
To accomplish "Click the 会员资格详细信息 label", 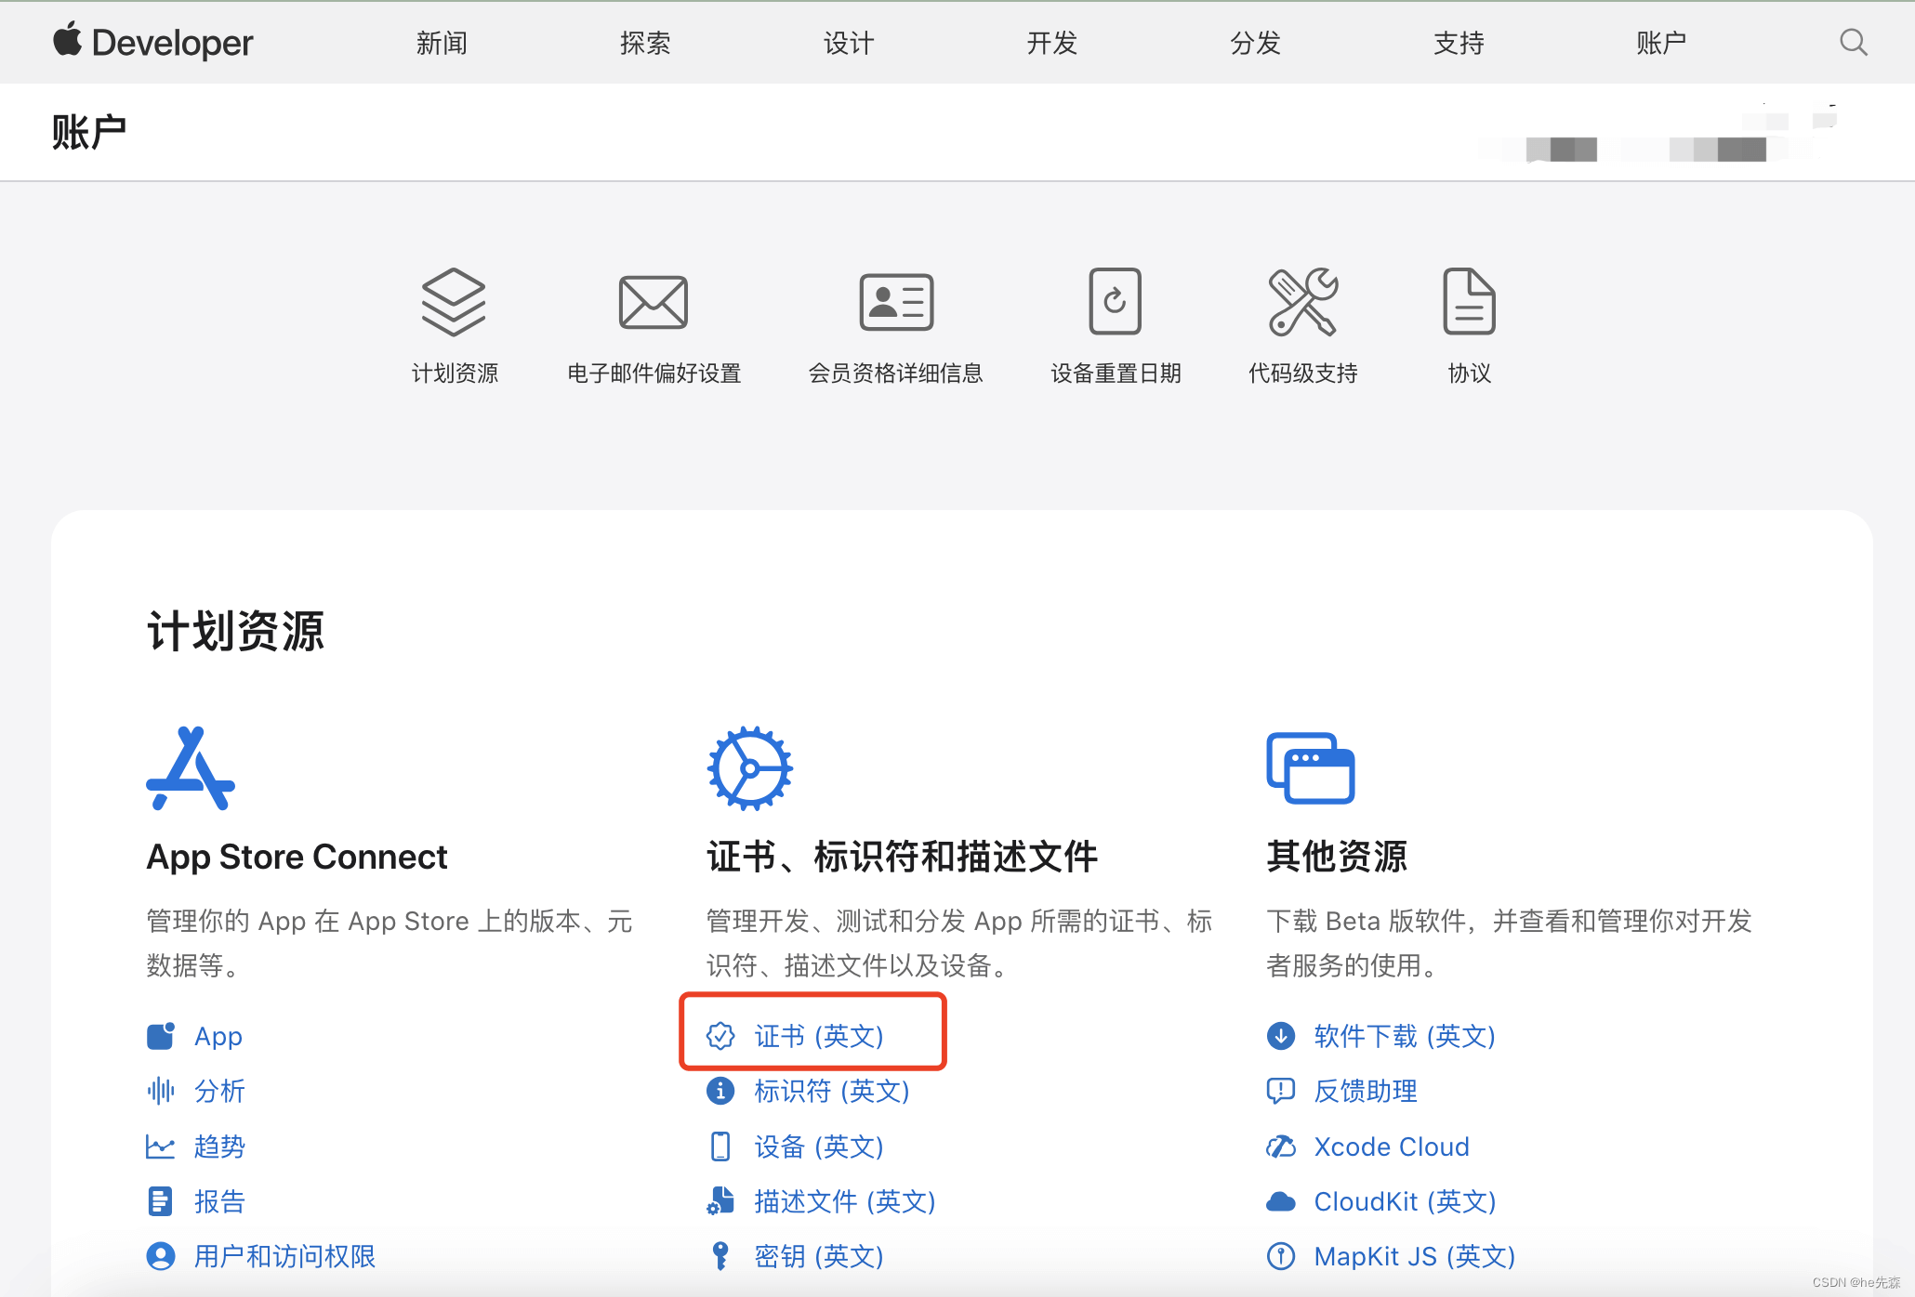I will coord(895,373).
